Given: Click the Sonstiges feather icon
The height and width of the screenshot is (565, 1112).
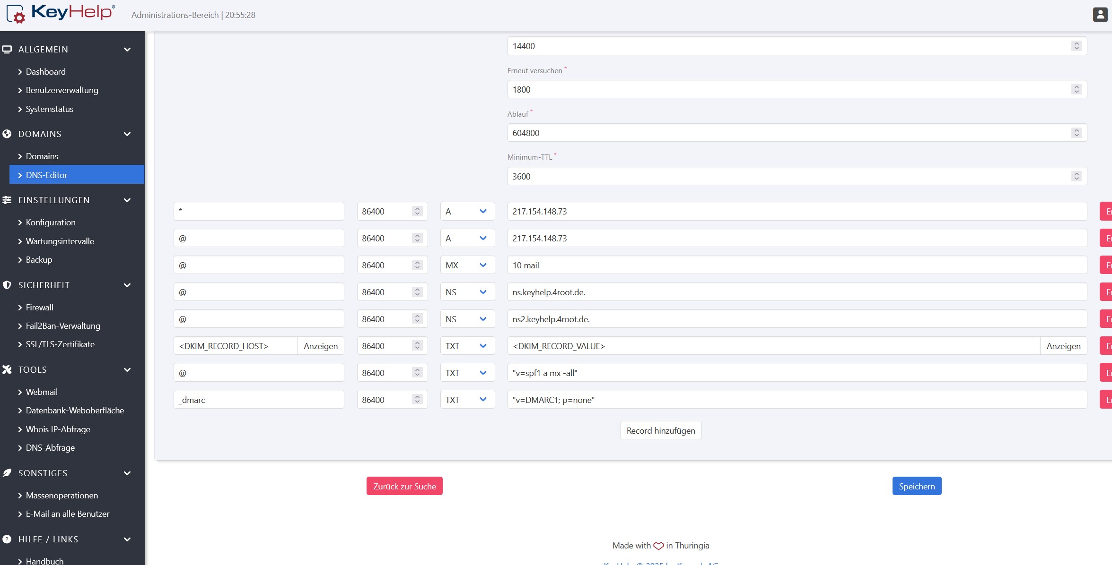Looking at the screenshot, I should 7,473.
